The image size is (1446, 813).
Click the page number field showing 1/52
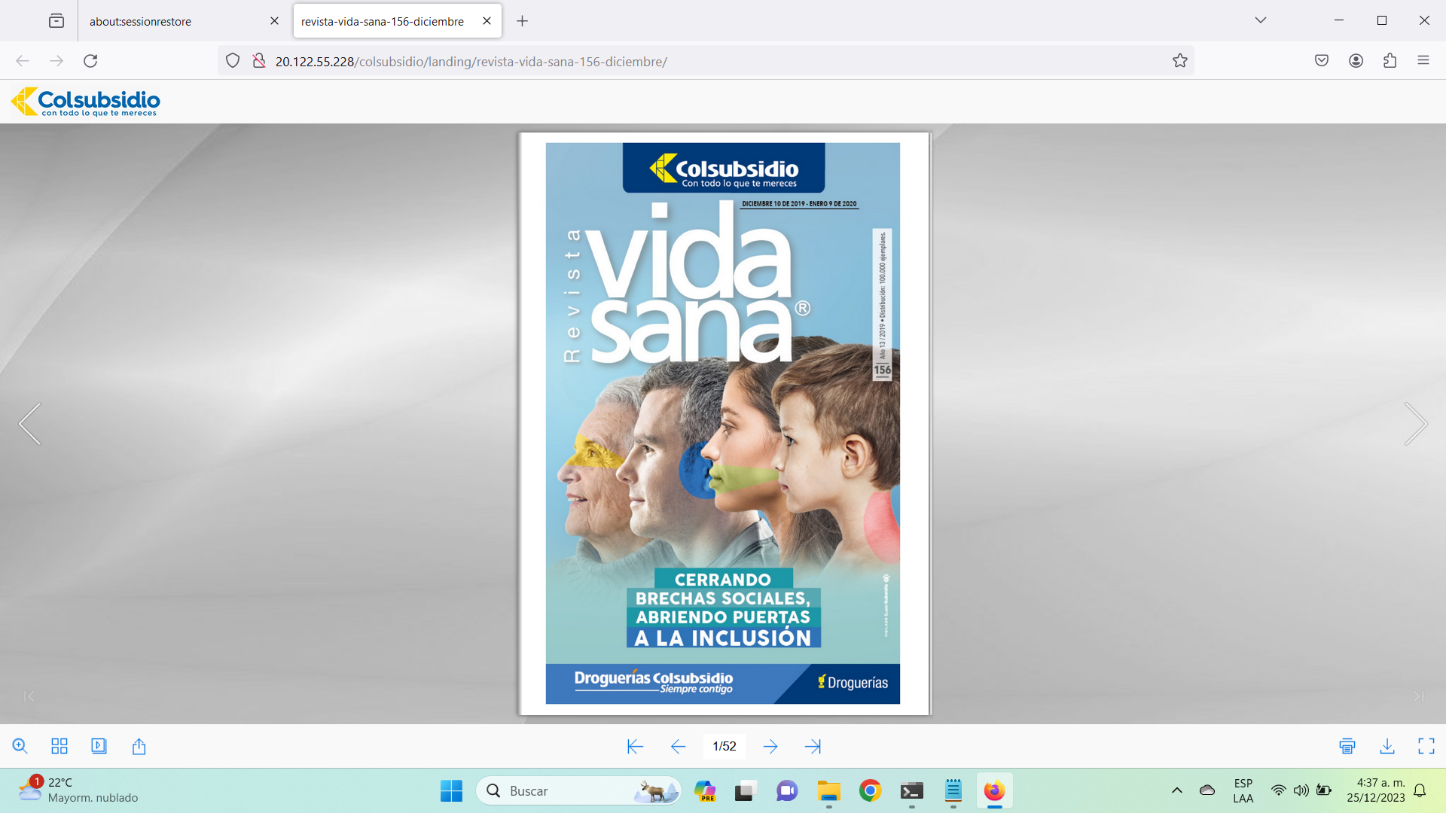pyautogui.click(x=724, y=746)
